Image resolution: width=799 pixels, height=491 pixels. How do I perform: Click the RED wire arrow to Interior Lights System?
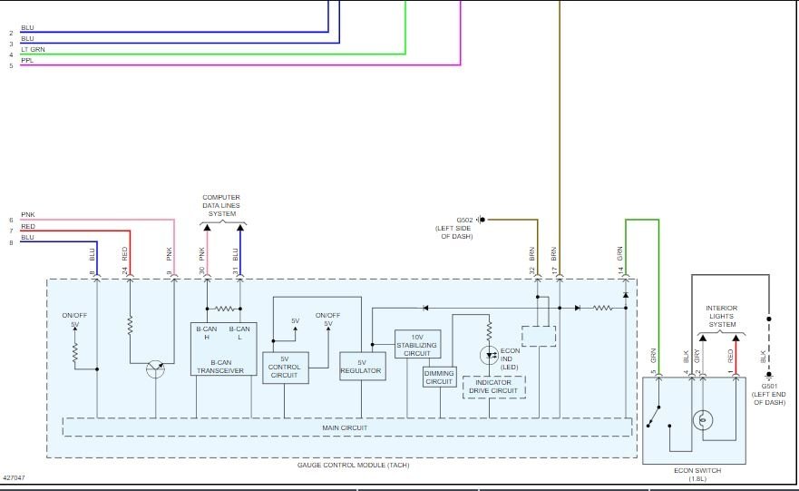[736, 338]
